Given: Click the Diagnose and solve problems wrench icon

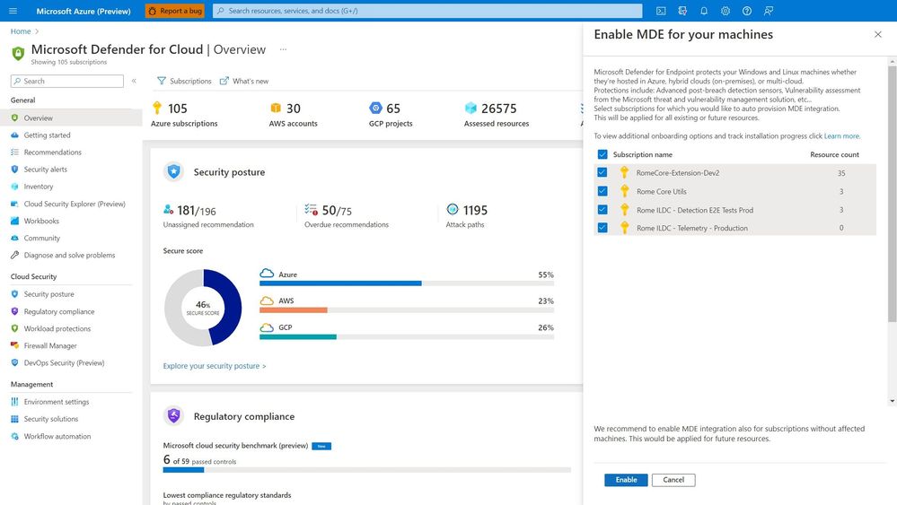Looking at the screenshot, I should click(x=15, y=256).
